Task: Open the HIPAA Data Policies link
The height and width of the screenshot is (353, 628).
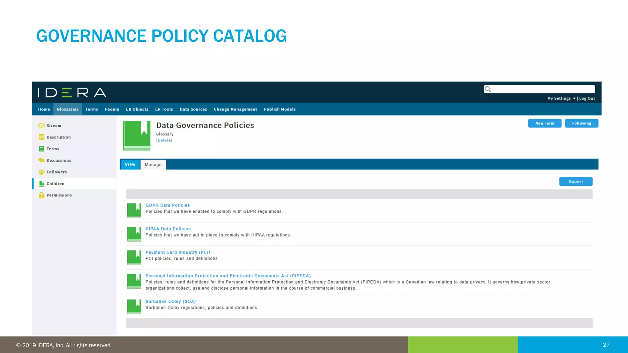Action: pos(168,229)
